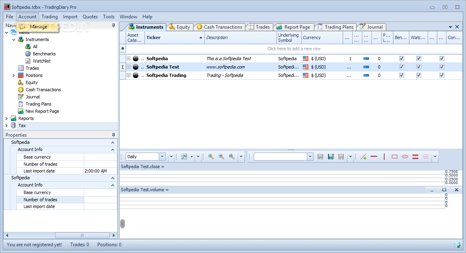Select the draw trend line tool
Screen dimensions: 466x253
pos(363,157)
